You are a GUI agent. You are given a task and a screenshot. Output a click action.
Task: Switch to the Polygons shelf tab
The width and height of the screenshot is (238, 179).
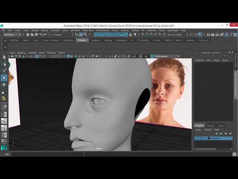82,40
